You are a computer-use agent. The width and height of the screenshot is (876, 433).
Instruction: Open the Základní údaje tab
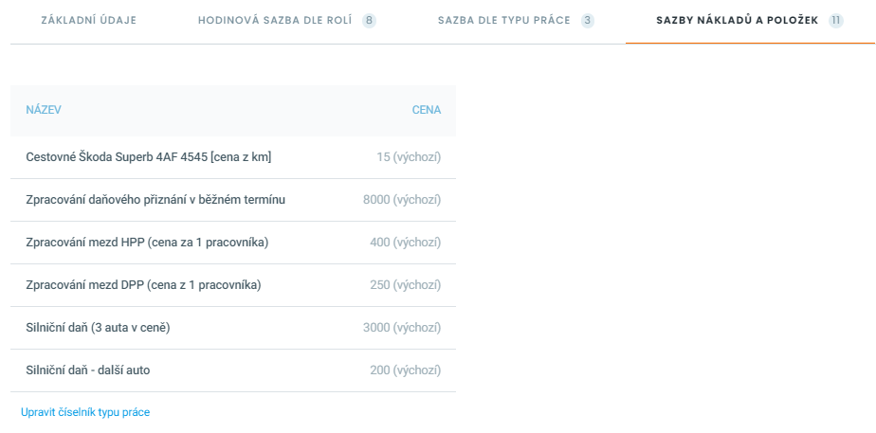(89, 21)
